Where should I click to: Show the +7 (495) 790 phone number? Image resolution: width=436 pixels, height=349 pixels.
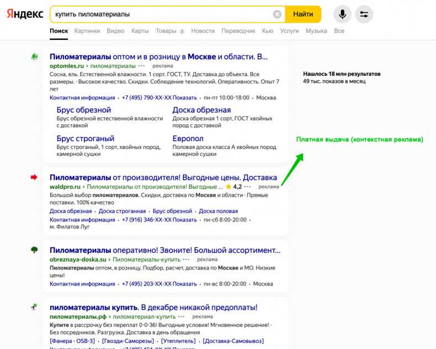coord(159,98)
